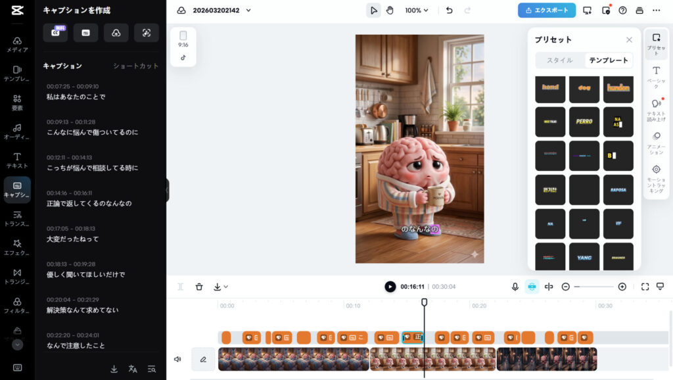673x380 pixels.
Task: Click the undo arrow in top toolbar
Action: 449,11
